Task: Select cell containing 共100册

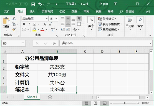Action: pyautogui.click(x=57, y=75)
